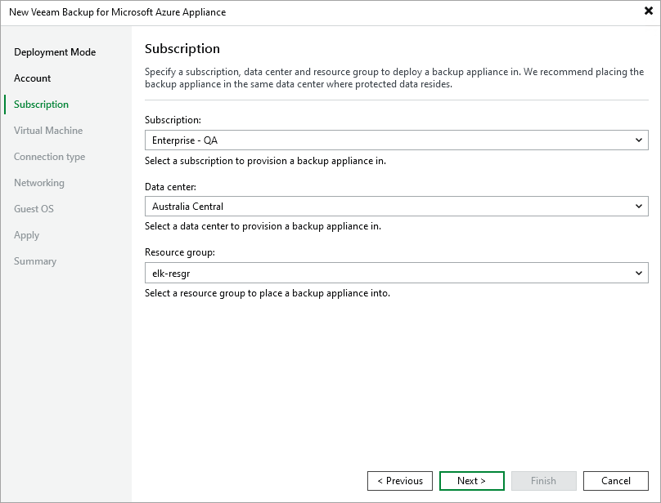Image resolution: width=661 pixels, height=503 pixels.
Task: Click the 'Select a resource group' hint text
Action: click(x=268, y=293)
